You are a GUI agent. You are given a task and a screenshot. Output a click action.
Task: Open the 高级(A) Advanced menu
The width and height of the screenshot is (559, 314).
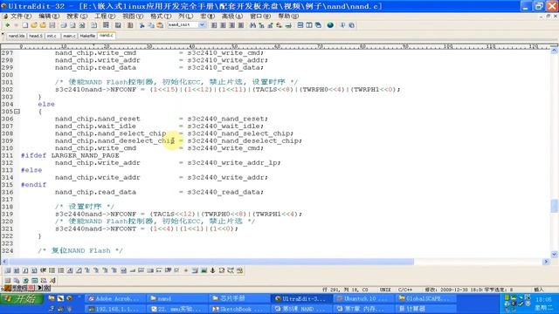pyautogui.click(x=232, y=16)
